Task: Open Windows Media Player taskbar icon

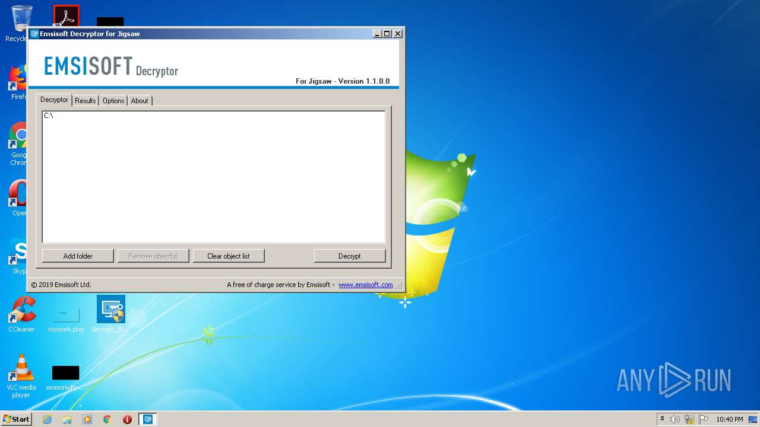Action: 87,419
